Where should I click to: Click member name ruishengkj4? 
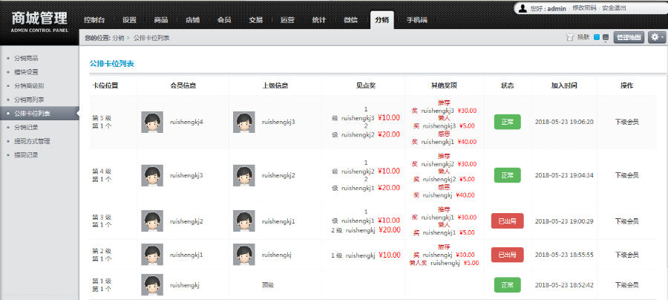(x=186, y=122)
